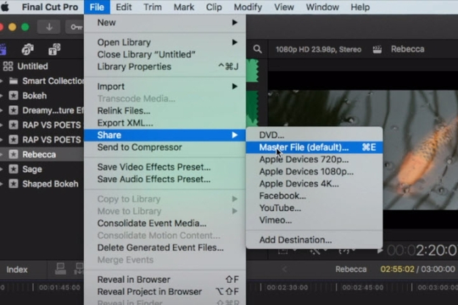This screenshot has height=305, width=458.
Task: Choose Send to Compressor
Action: pos(165,147)
